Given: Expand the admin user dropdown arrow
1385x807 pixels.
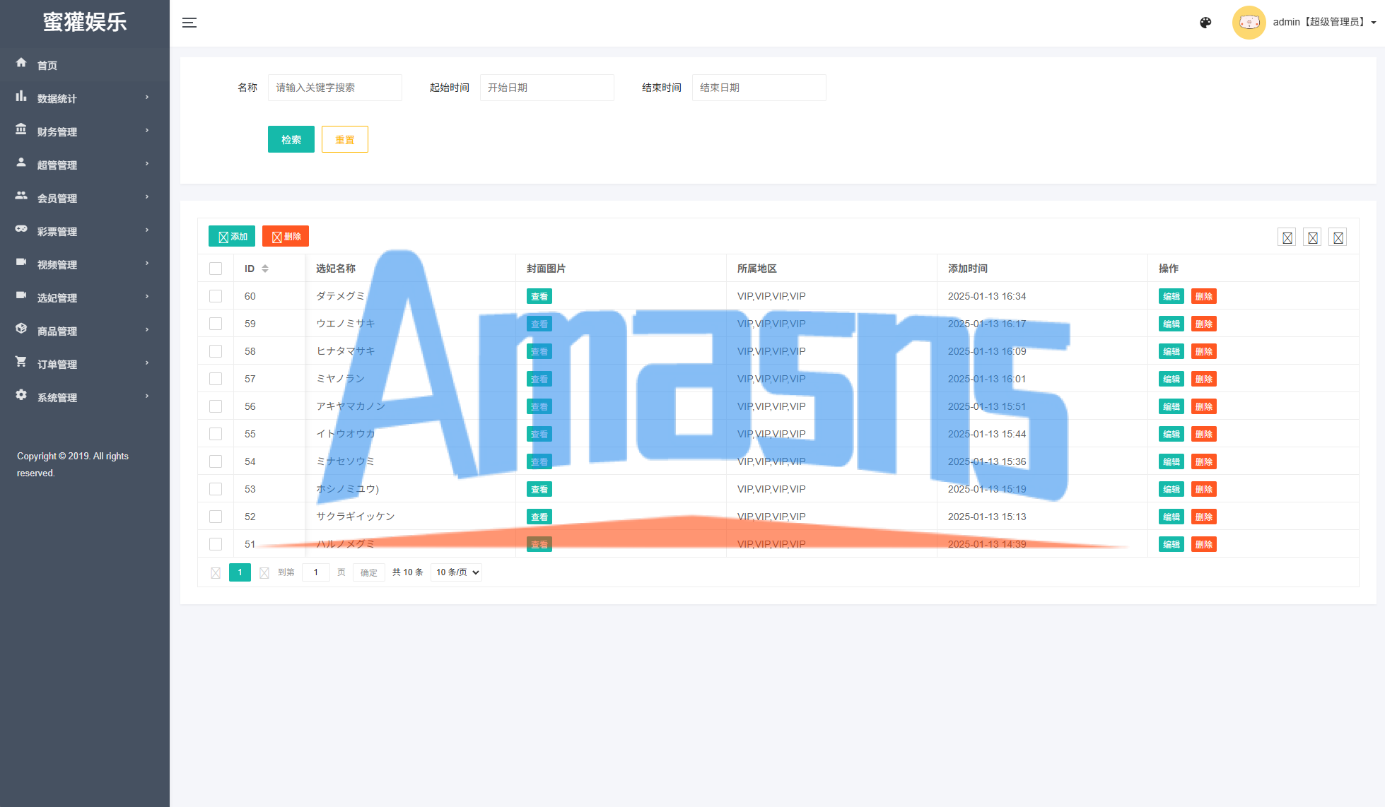Looking at the screenshot, I should [x=1374, y=23].
